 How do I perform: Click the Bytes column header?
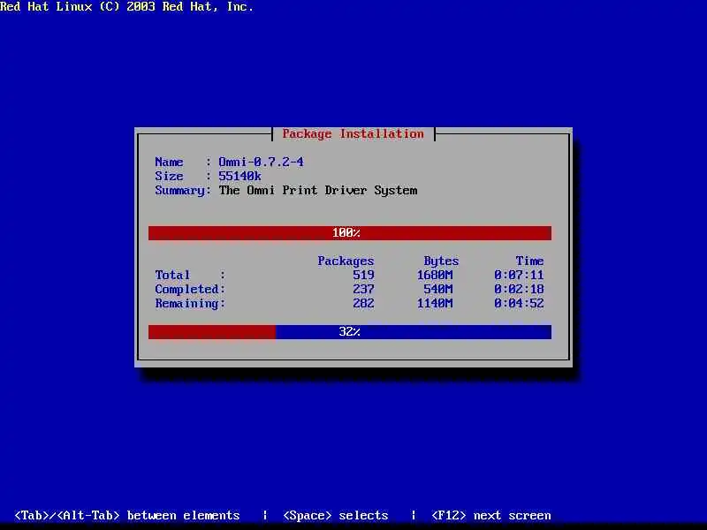click(441, 261)
